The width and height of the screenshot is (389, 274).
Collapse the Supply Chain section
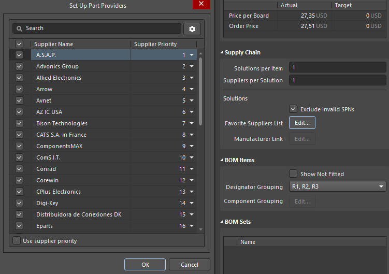click(222, 52)
